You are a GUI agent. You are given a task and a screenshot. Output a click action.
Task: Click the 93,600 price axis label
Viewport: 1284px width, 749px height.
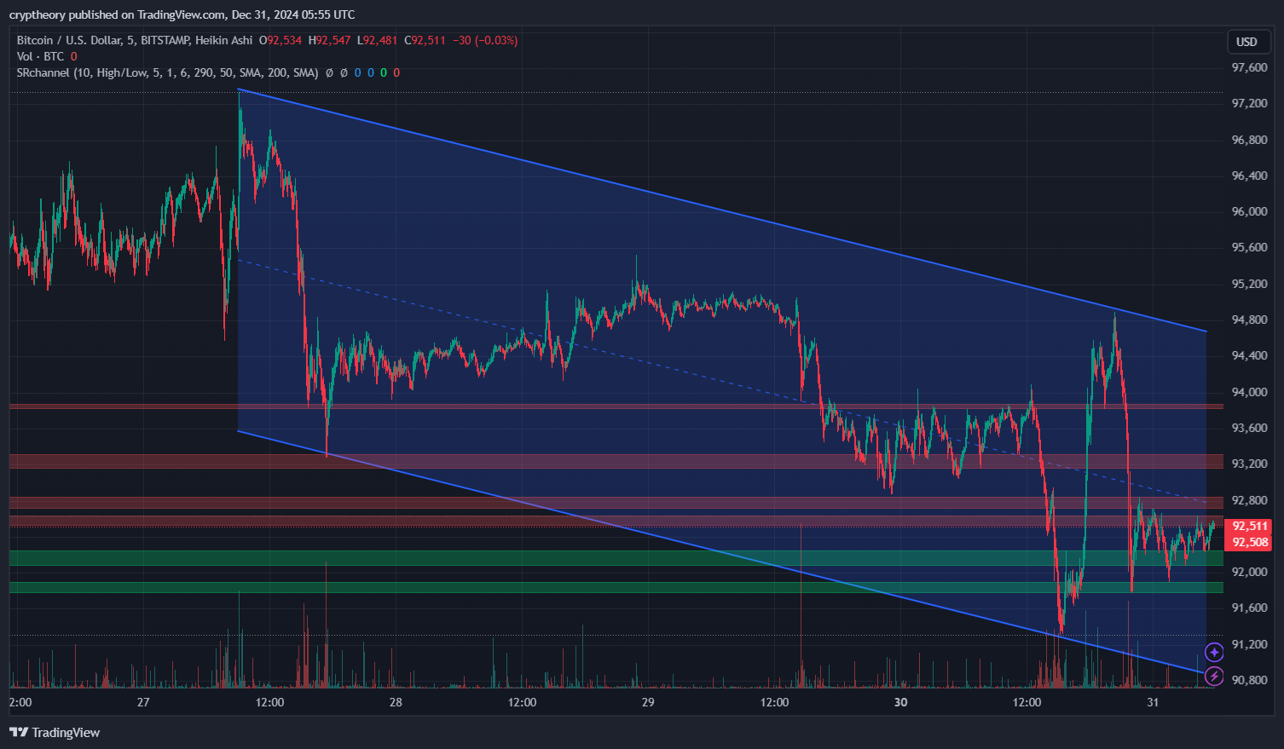click(x=1250, y=428)
